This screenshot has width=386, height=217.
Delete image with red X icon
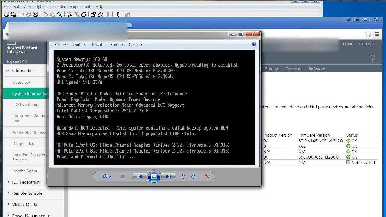tap(207, 177)
